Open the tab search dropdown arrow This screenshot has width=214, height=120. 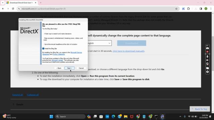point(3,3)
